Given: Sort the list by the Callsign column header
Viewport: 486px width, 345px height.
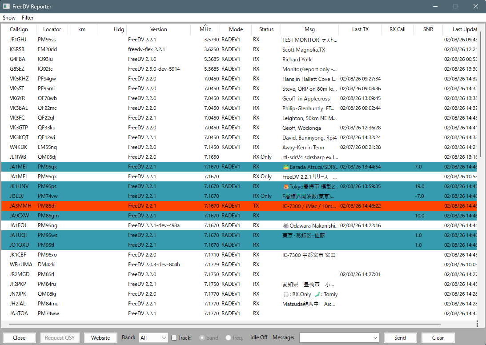Looking at the screenshot, I should point(19,29).
